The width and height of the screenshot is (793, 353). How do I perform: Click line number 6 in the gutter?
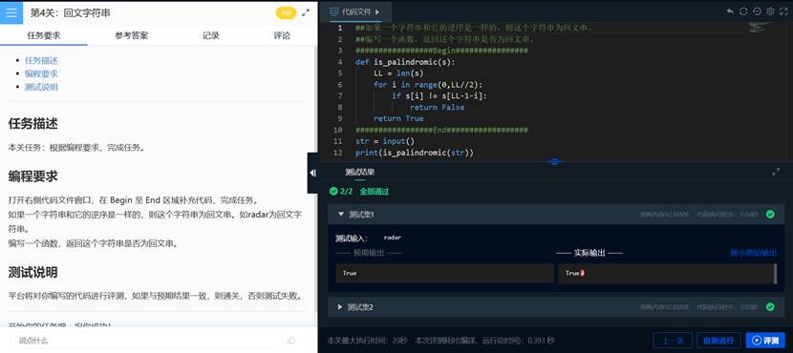(x=340, y=84)
